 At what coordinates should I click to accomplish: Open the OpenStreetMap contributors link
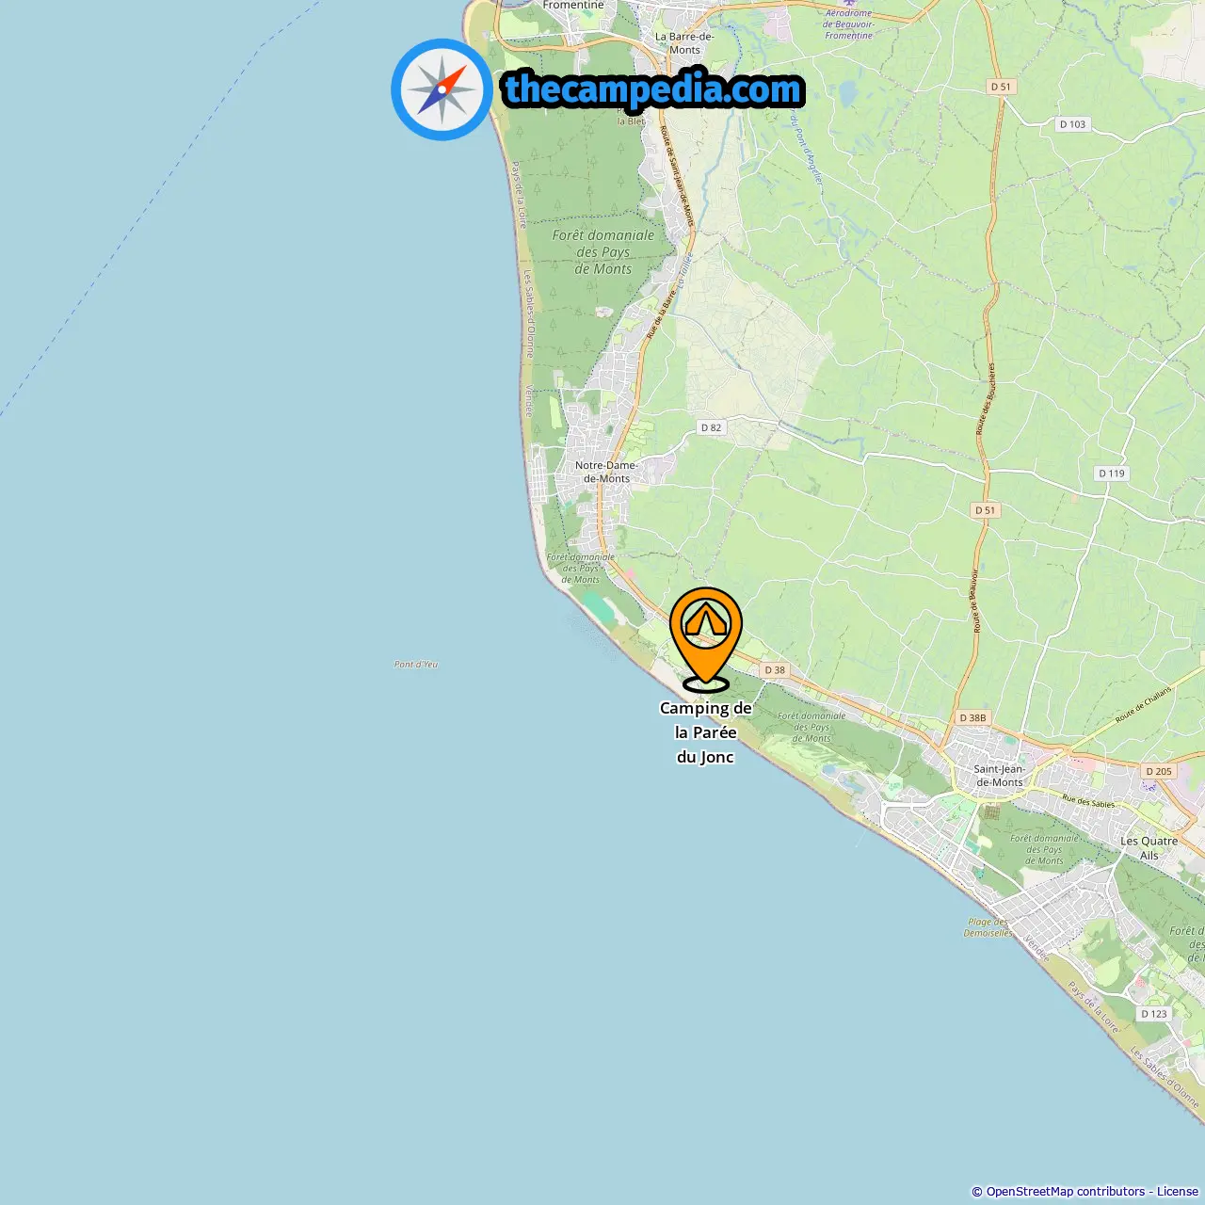click(1066, 1192)
